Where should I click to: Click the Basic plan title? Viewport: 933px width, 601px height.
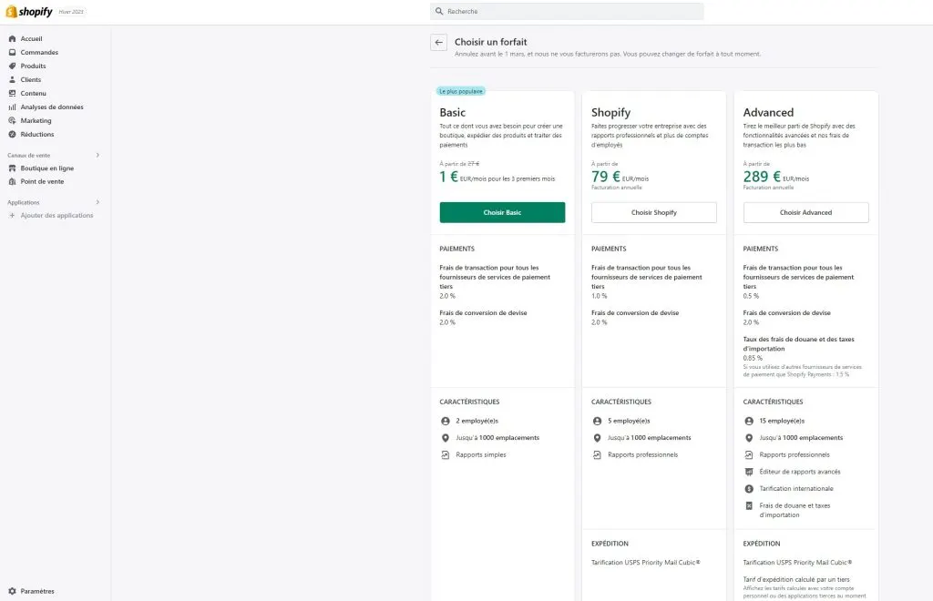coord(452,112)
